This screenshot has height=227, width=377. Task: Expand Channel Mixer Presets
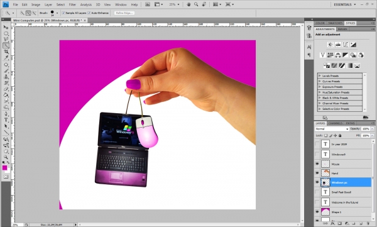(x=320, y=103)
